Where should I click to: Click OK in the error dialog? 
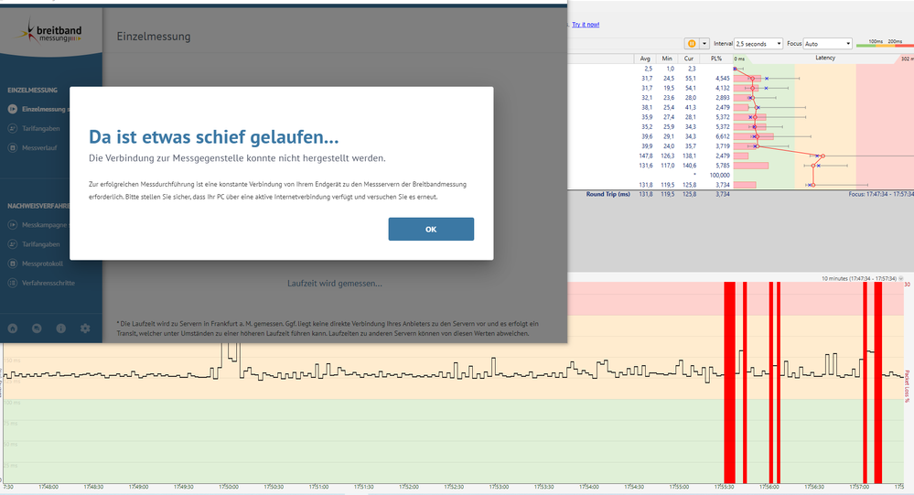(x=431, y=229)
